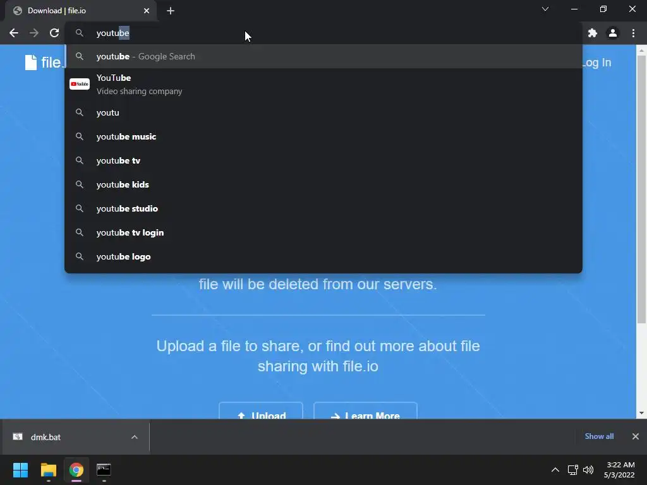Click the Log In link
This screenshot has width=647, height=485.
click(x=596, y=63)
